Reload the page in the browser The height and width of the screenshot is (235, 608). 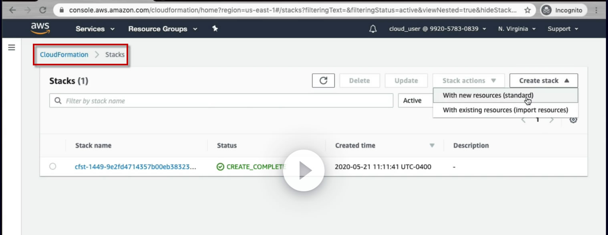(43, 10)
